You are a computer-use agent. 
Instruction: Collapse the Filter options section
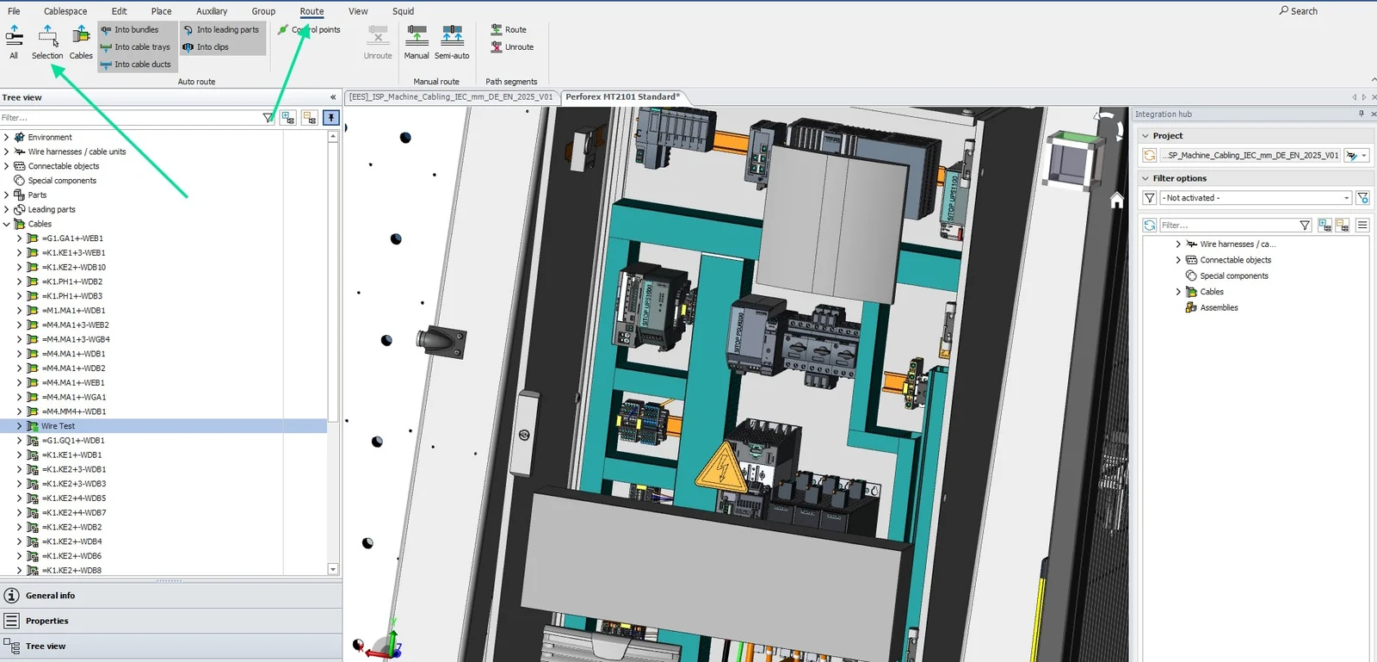(1145, 178)
